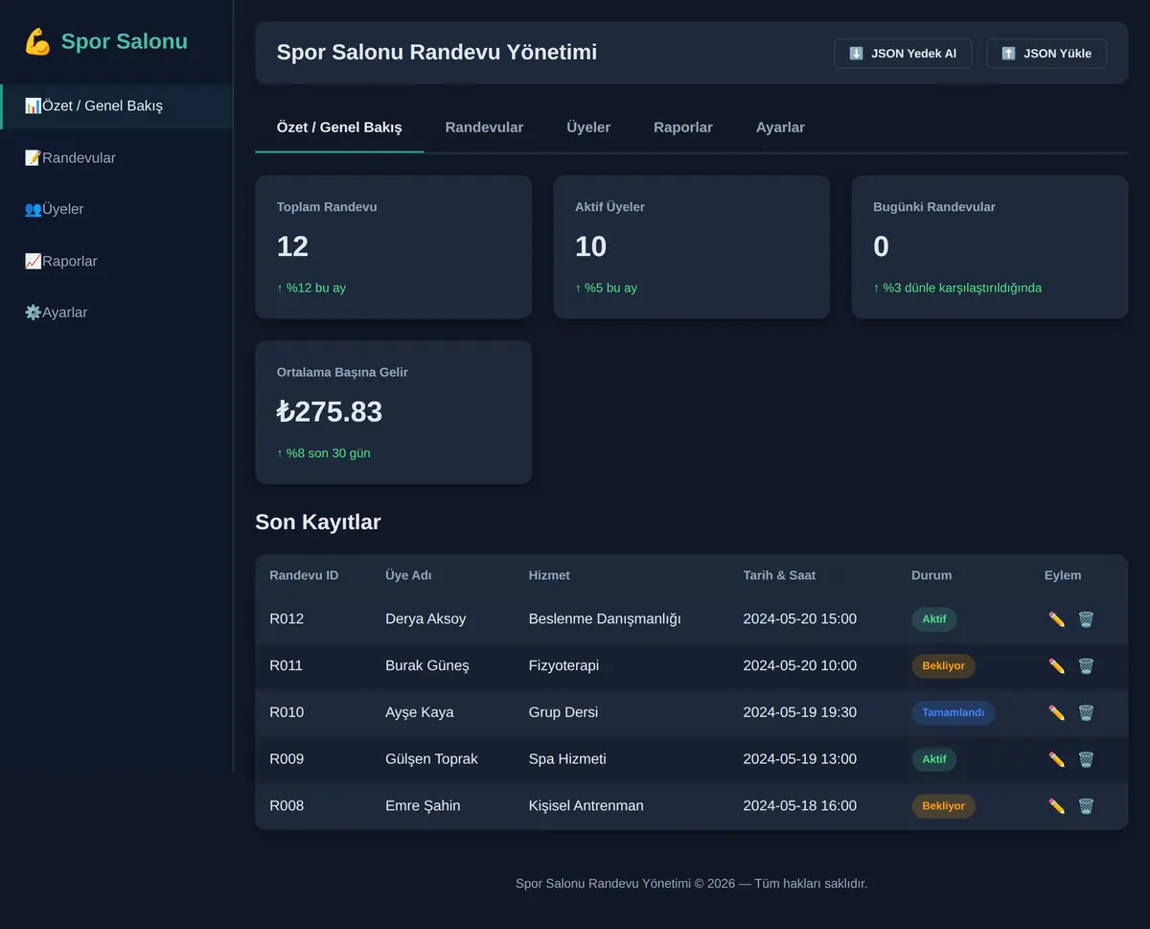Image resolution: width=1150 pixels, height=929 pixels.
Task: Select the Derya Aksoy name cell
Action: (x=425, y=619)
